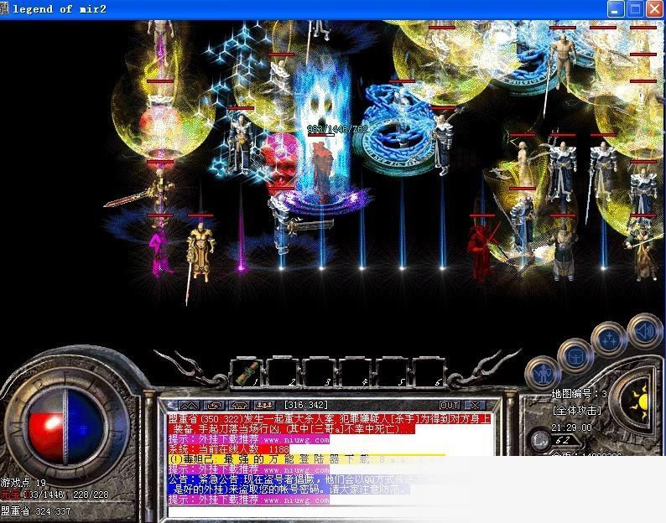Click the swirl trade icon in chat toolbar

(215, 405)
